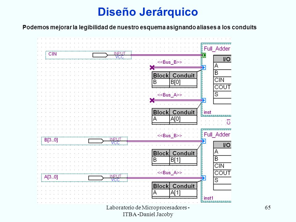The image size is (296, 222).
Task: Click the A[0] conduit cell
Action: click(183, 119)
